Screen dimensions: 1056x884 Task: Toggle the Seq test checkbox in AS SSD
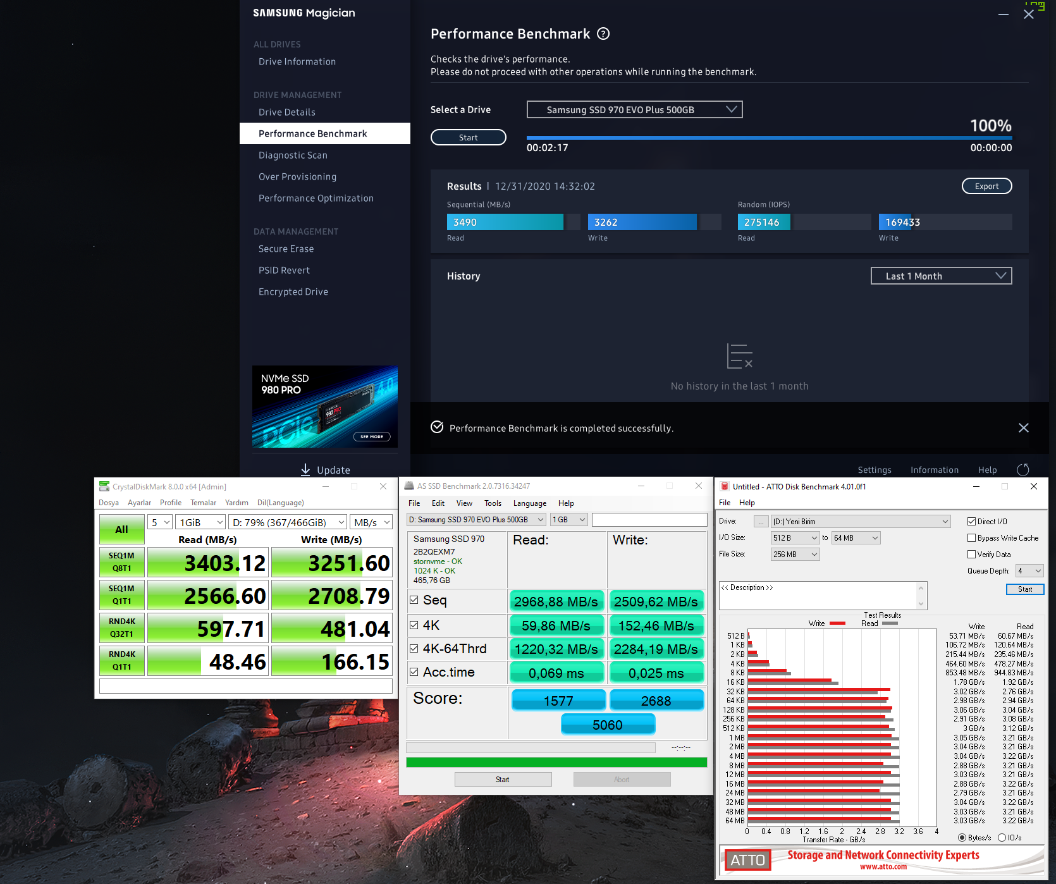[414, 599]
